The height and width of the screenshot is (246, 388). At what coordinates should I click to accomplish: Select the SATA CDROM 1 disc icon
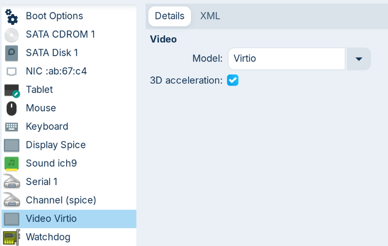[x=12, y=34]
